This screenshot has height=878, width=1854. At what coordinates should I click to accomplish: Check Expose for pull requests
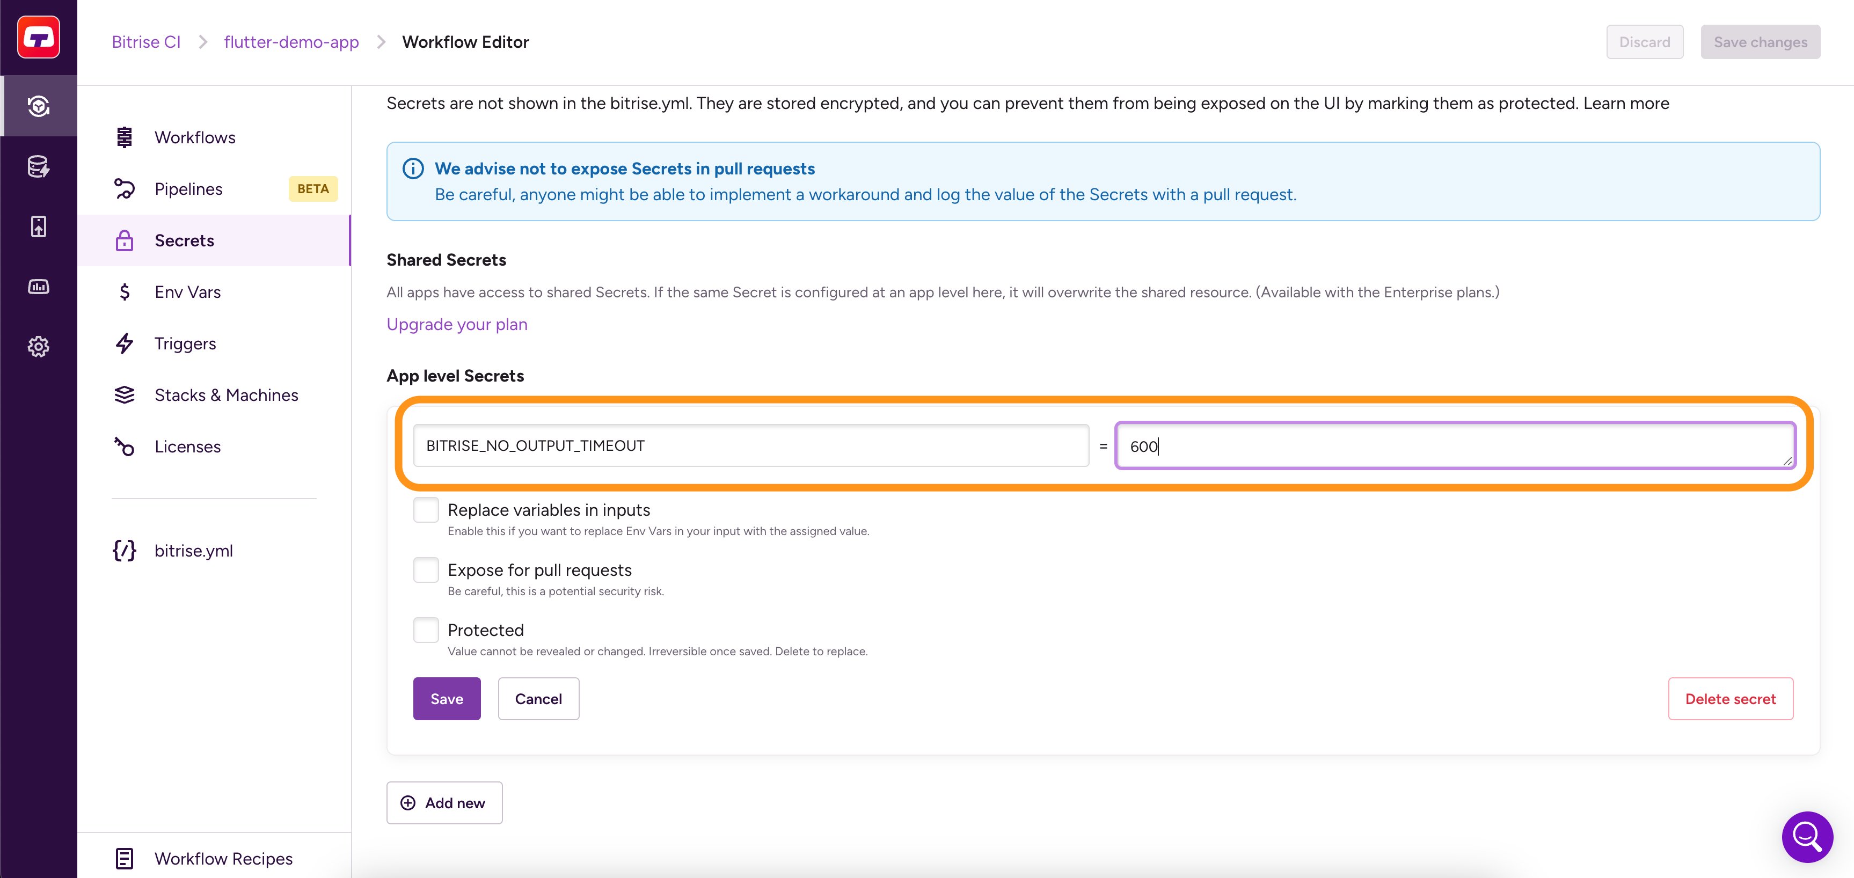(426, 570)
